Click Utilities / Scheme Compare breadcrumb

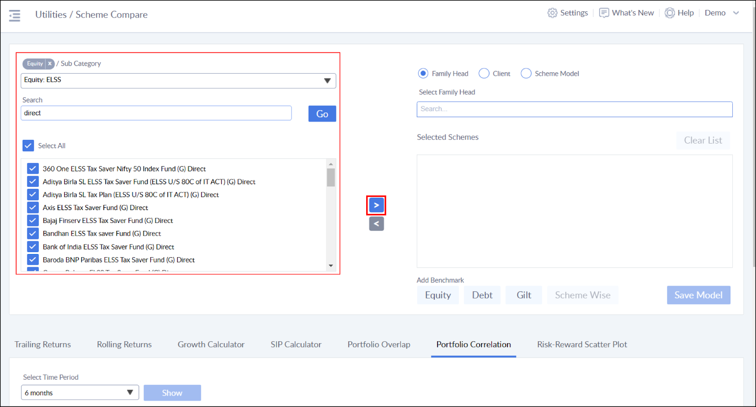(x=91, y=15)
